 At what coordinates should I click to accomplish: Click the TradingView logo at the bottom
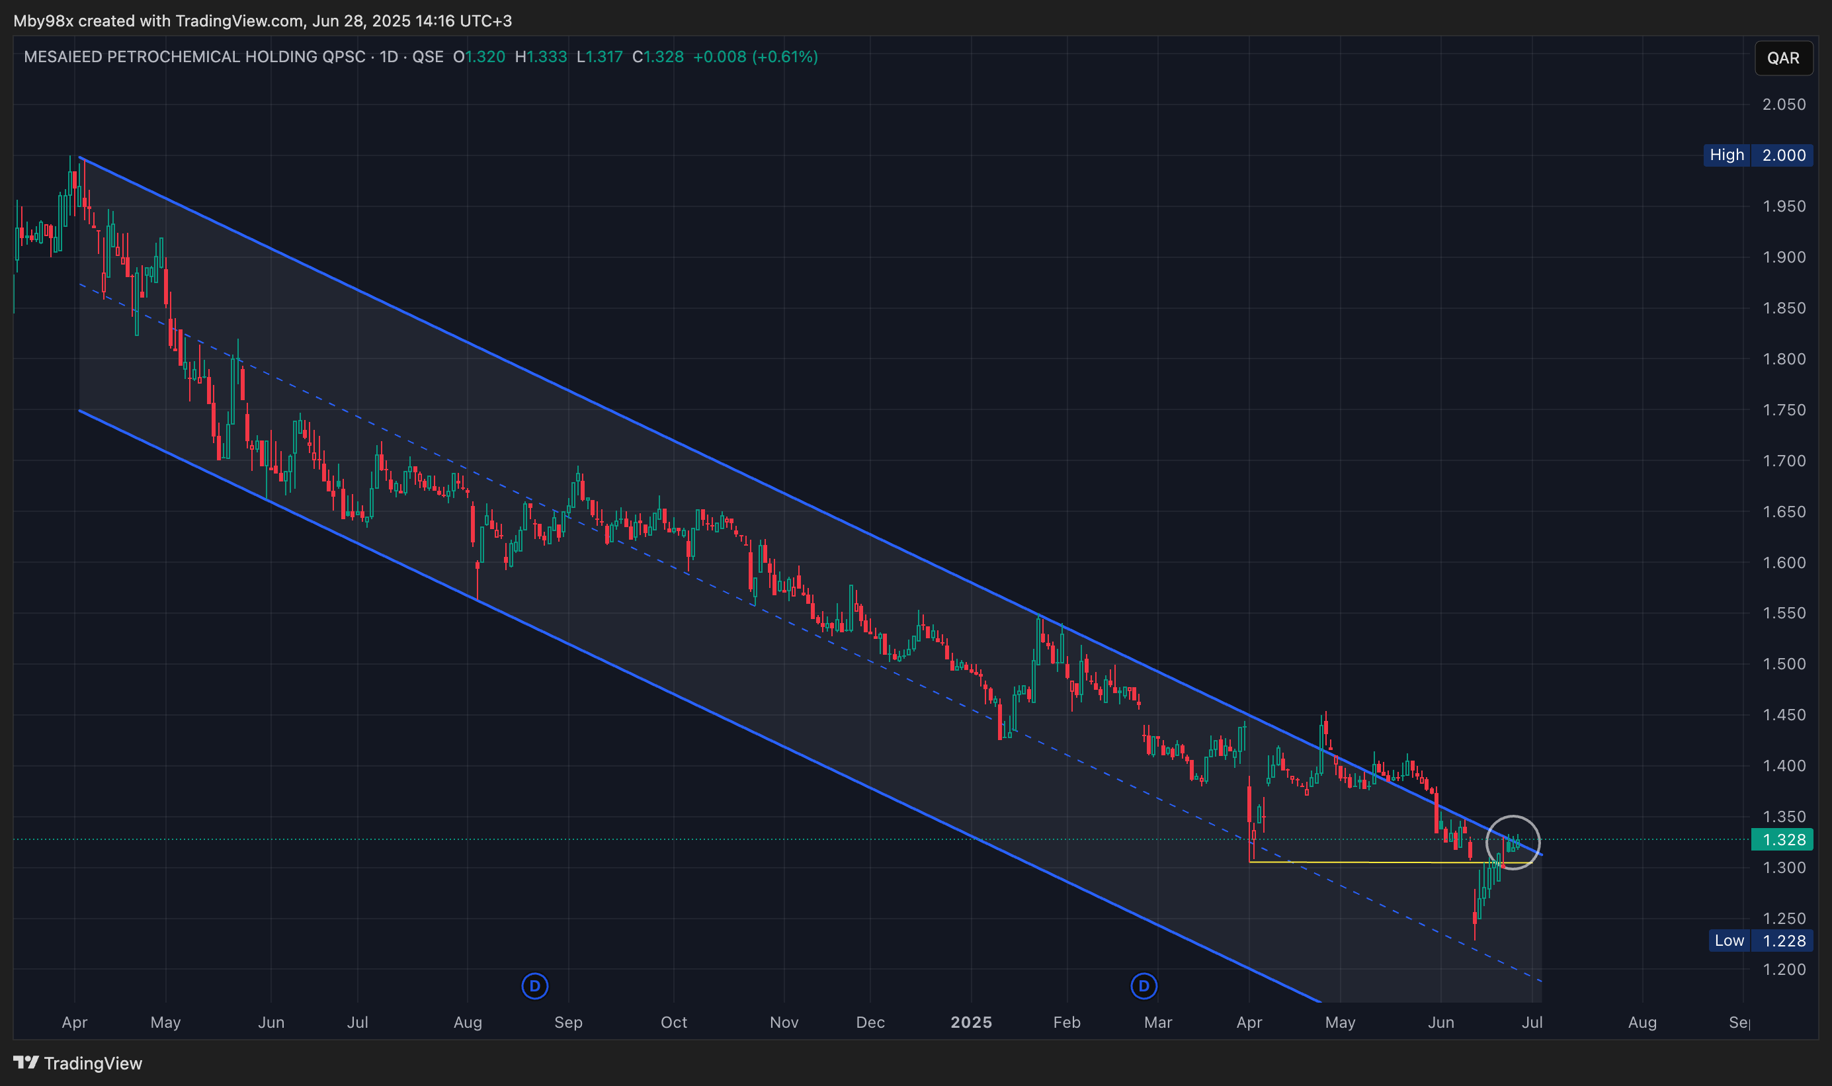pyautogui.click(x=77, y=1063)
